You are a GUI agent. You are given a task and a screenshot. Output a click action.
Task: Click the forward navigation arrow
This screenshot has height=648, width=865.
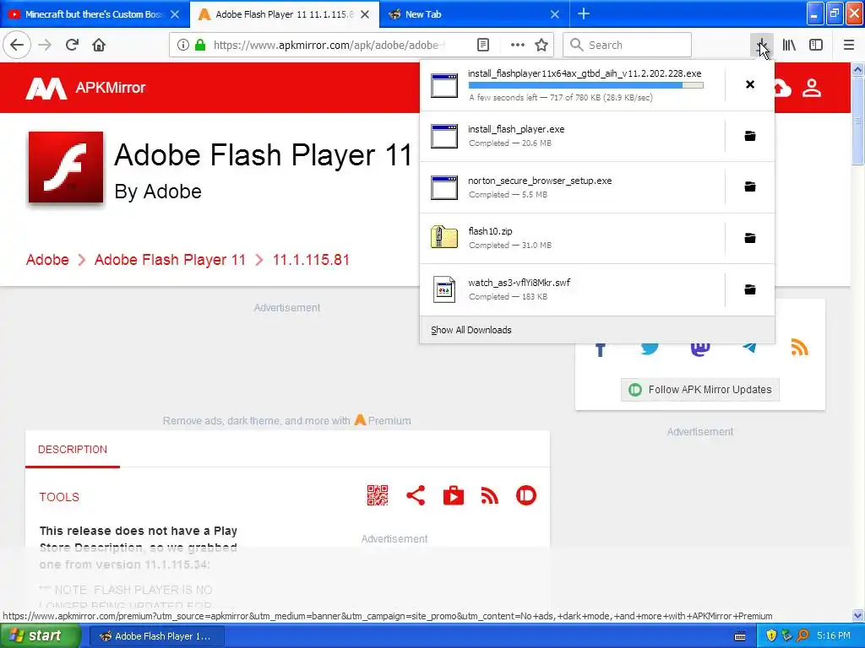click(45, 45)
